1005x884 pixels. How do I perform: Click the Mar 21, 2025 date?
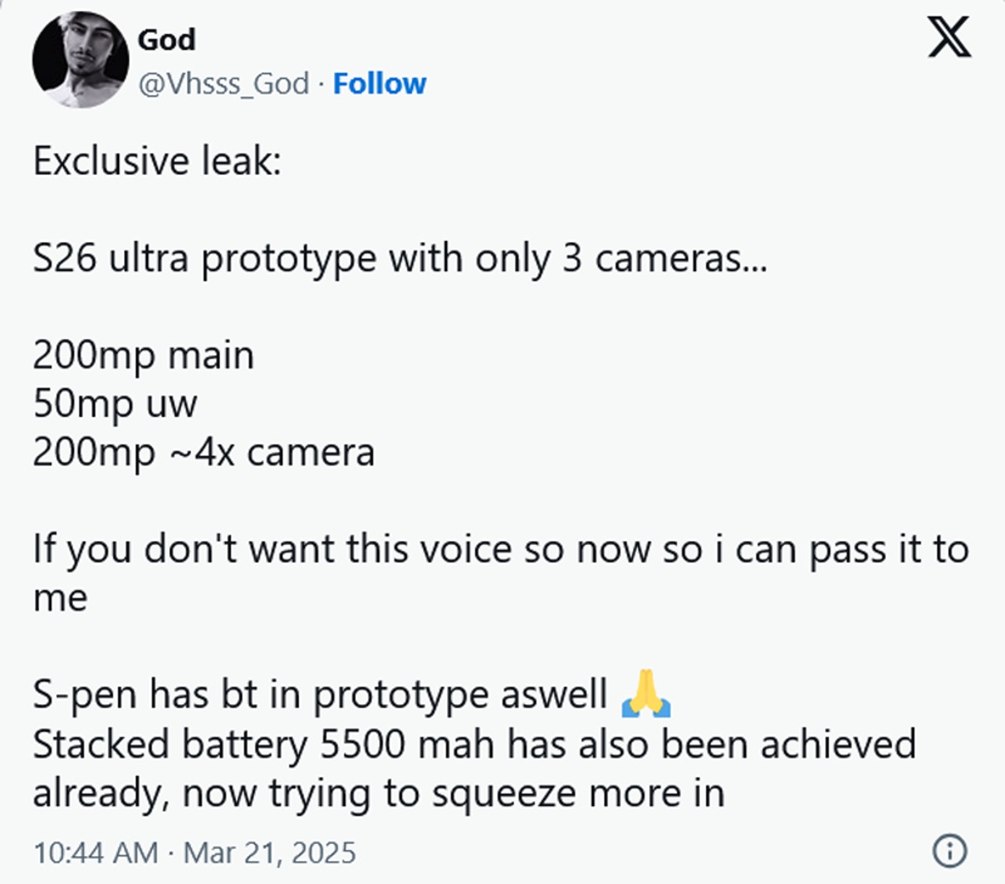coord(270,853)
